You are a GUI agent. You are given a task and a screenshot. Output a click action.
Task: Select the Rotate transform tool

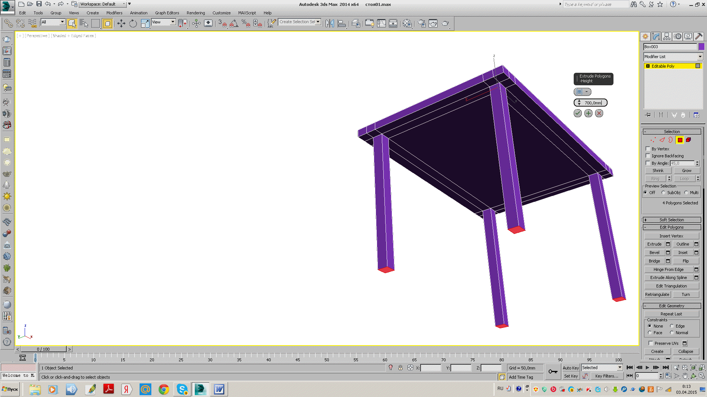pos(133,24)
